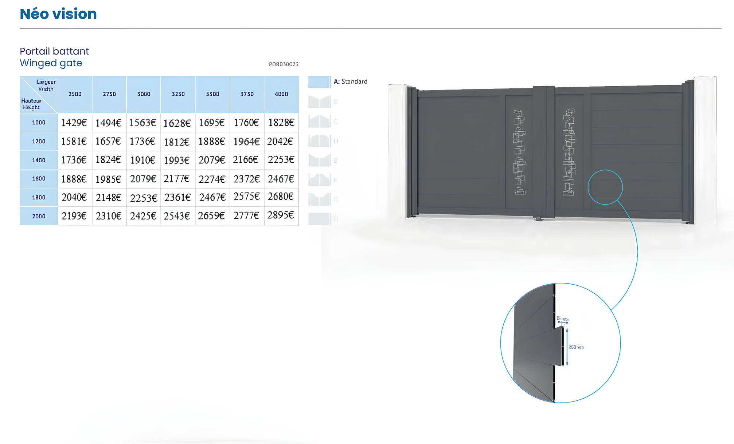Image resolution: width=734 pixels, height=444 pixels.
Task: Select gate shape G icon
Action: 319,199
